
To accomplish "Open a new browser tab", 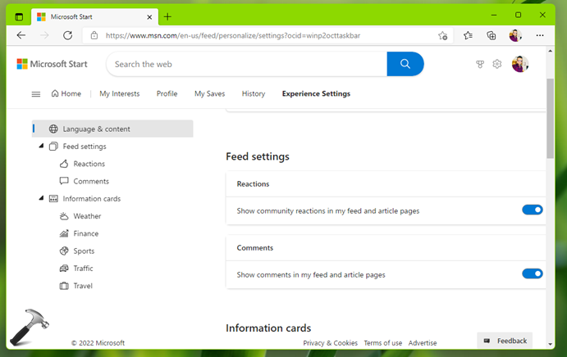I will point(167,16).
